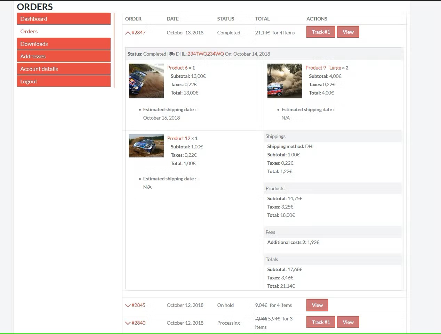Screen dimensions: 441x334
Task: Click Shippings Total: 1,22€ line
Action: (x=280, y=171)
